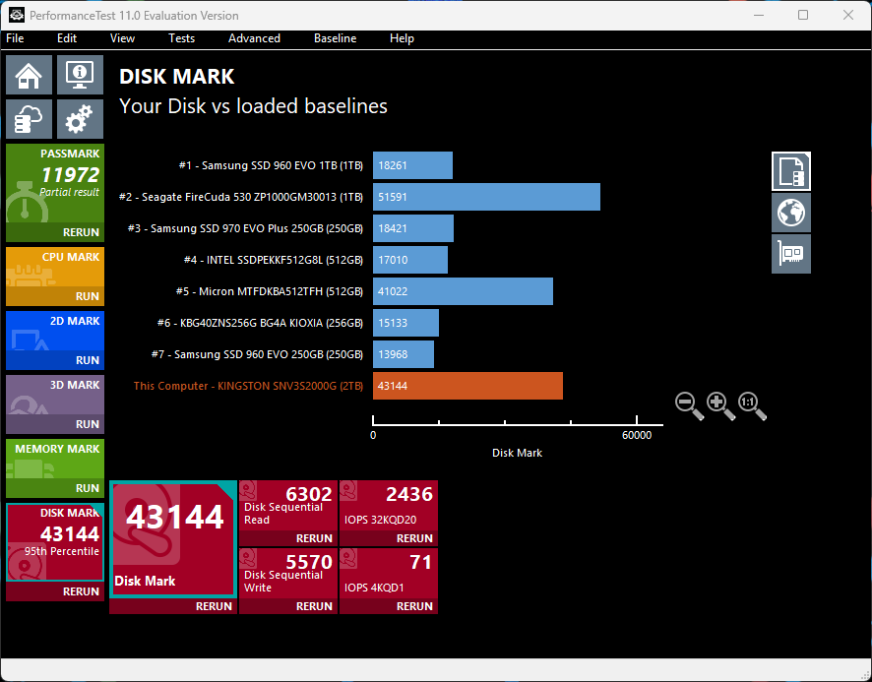
Task: Open the Baseline menu
Action: pyautogui.click(x=336, y=38)
